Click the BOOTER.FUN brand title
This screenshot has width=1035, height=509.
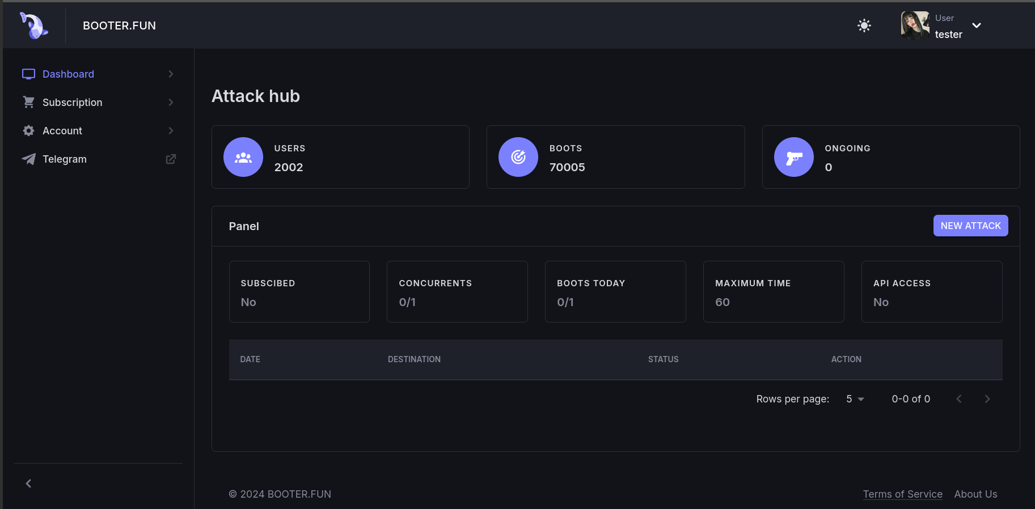coord(119,26)
